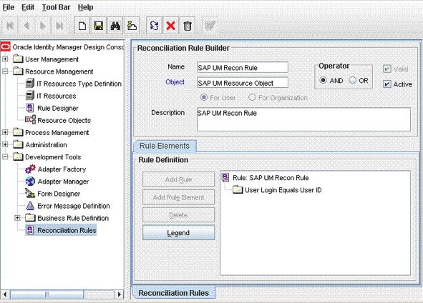Click the tree panel horizontal scrollbar thumb
This screenshot has height=303, width=423.
tap(47, 294)
